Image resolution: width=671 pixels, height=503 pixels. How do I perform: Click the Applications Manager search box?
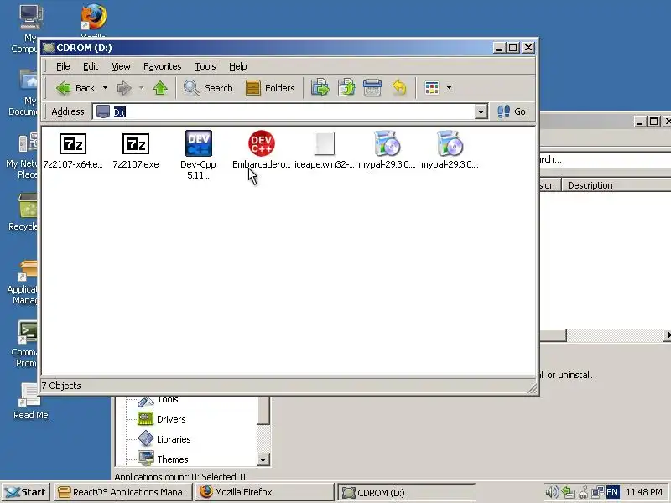[x=605, y=159]
